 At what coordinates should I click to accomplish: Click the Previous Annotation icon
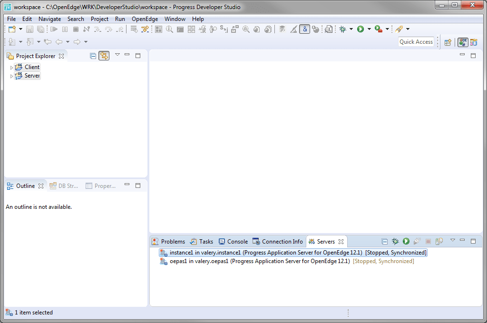(x=30, y=41)
